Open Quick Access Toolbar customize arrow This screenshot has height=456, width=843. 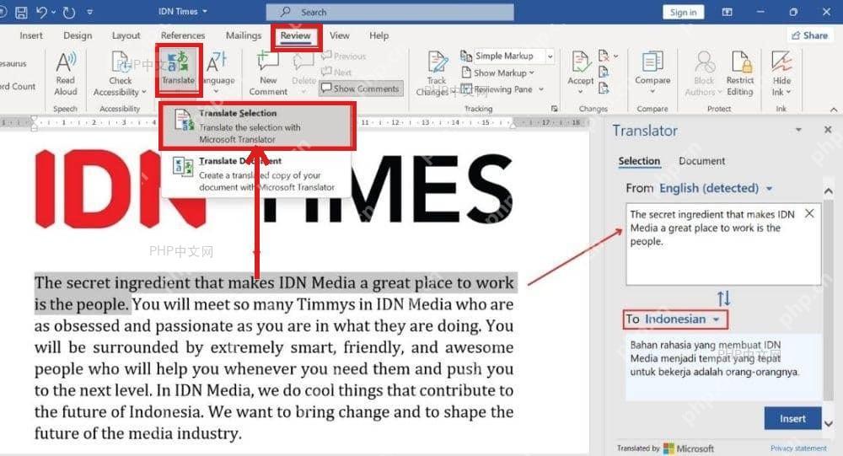[x=90, y=12]
